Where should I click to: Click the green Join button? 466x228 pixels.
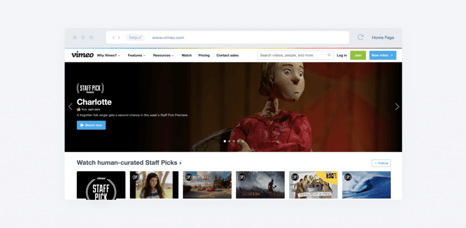click(x=358, y=55)
